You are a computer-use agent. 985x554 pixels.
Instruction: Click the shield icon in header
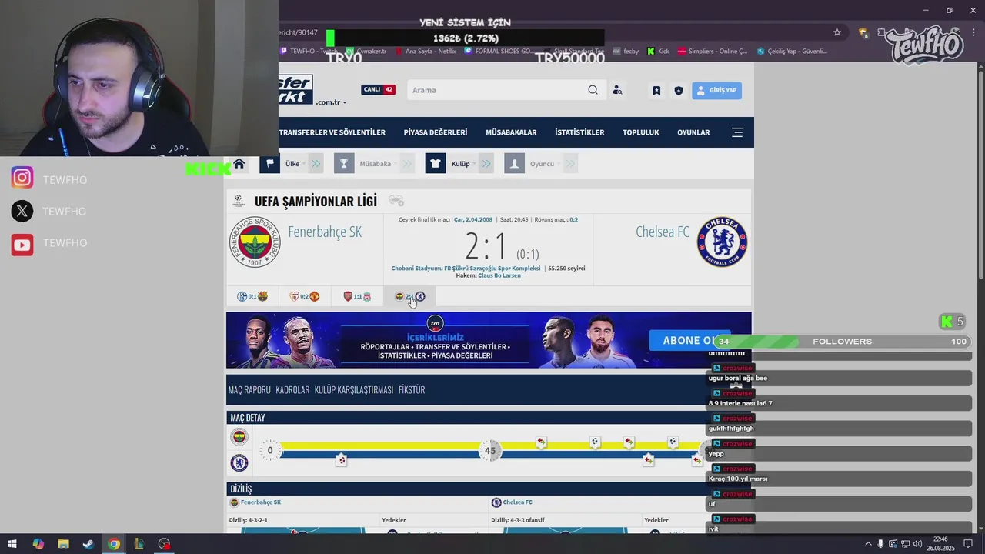(678, 90)
